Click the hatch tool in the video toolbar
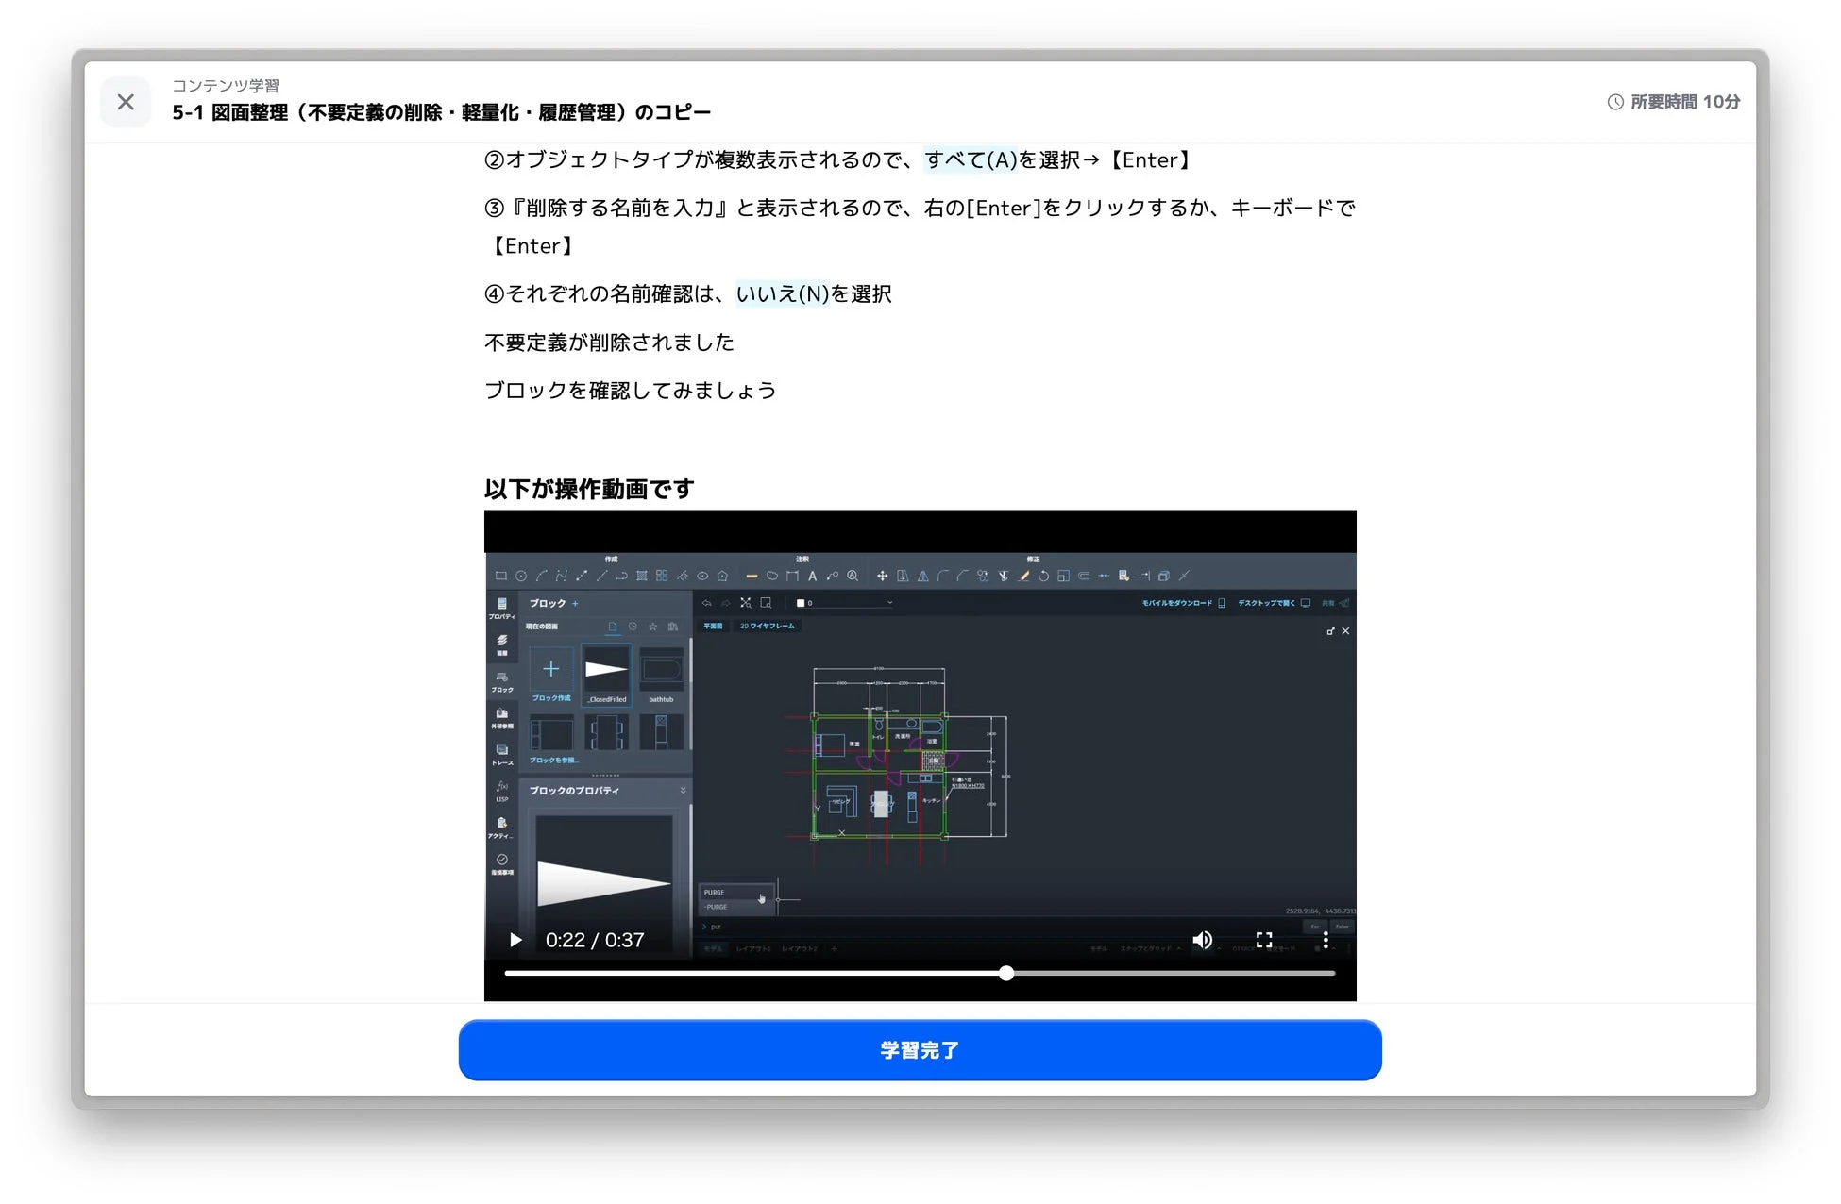 tap(642, 576)
